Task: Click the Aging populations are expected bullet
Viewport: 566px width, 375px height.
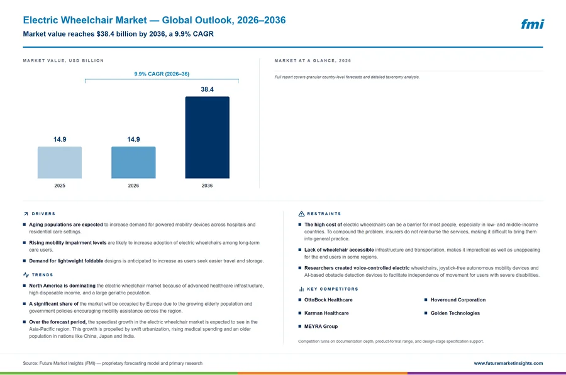Action: (142, 228)
